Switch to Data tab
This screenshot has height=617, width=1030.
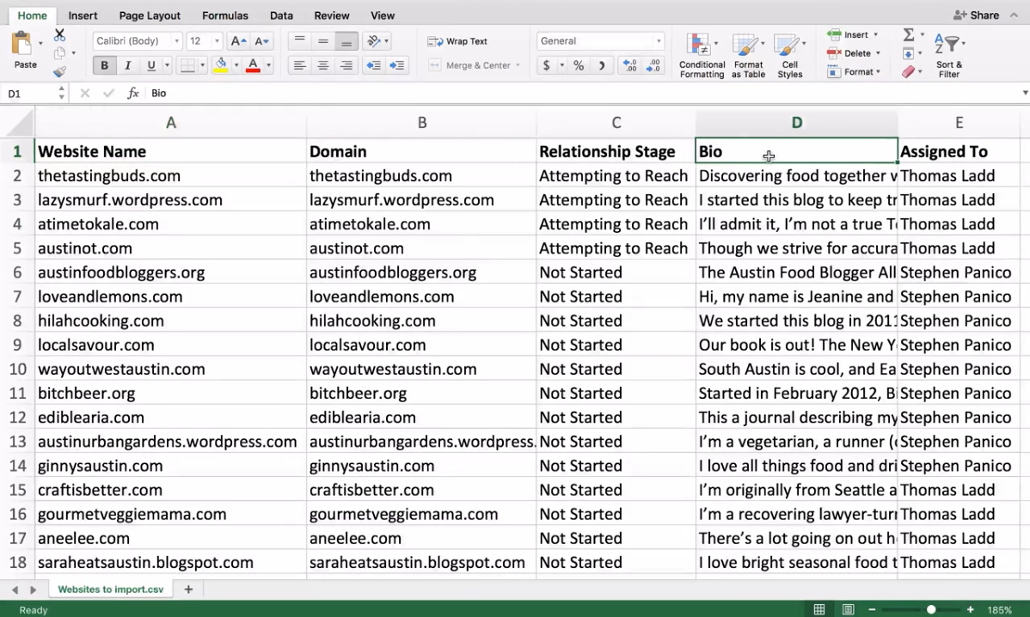281,15
